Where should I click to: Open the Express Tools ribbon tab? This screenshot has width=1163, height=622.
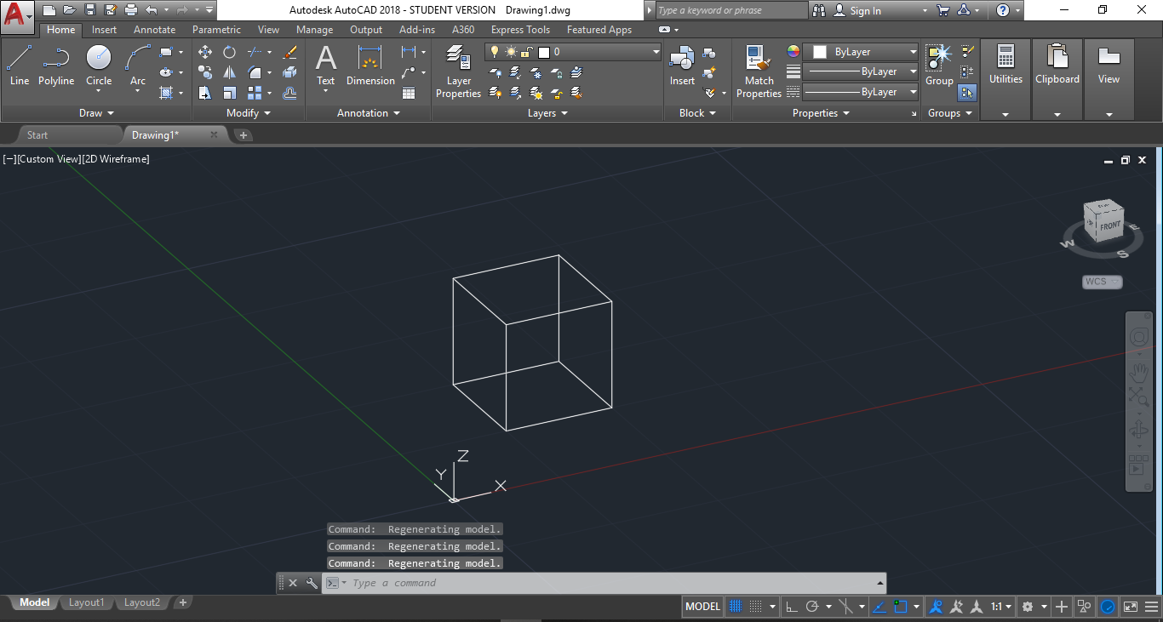click(x=520, y=30)
